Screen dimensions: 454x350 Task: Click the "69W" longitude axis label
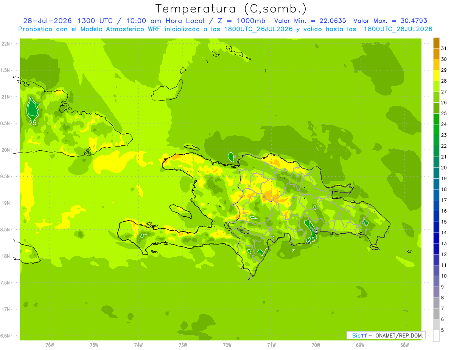pyautogui.click(x=360, y=345)
